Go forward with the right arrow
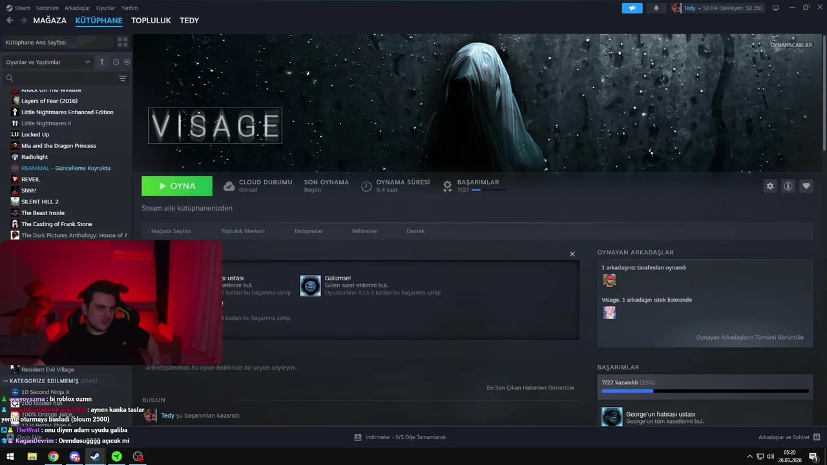 pyautogui.click(x=23, y=21)
